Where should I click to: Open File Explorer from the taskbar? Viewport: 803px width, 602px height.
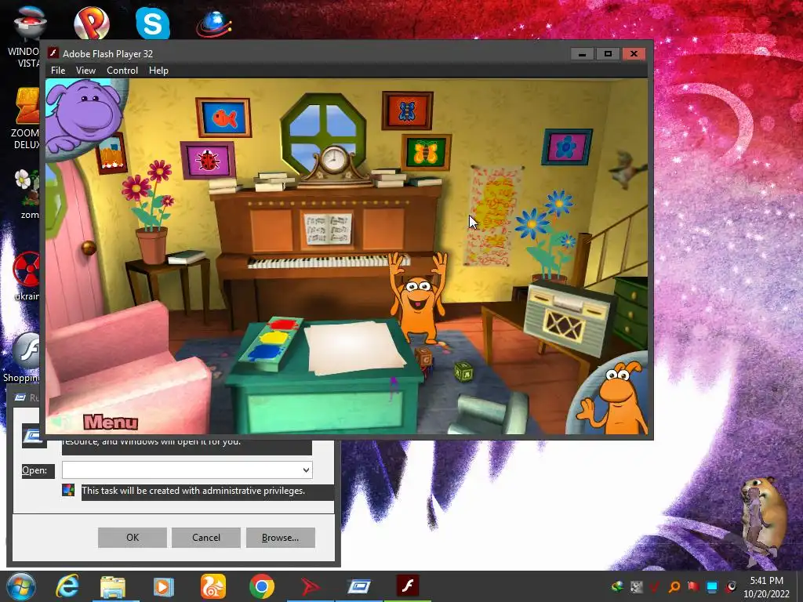(113, 586)
